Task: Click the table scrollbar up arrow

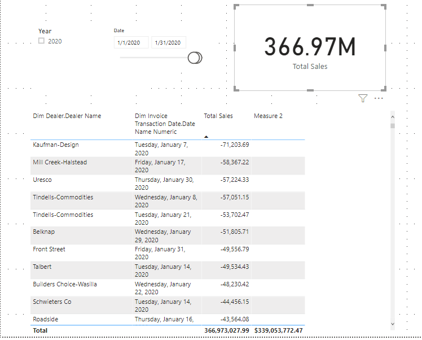Action: point(393,117)
